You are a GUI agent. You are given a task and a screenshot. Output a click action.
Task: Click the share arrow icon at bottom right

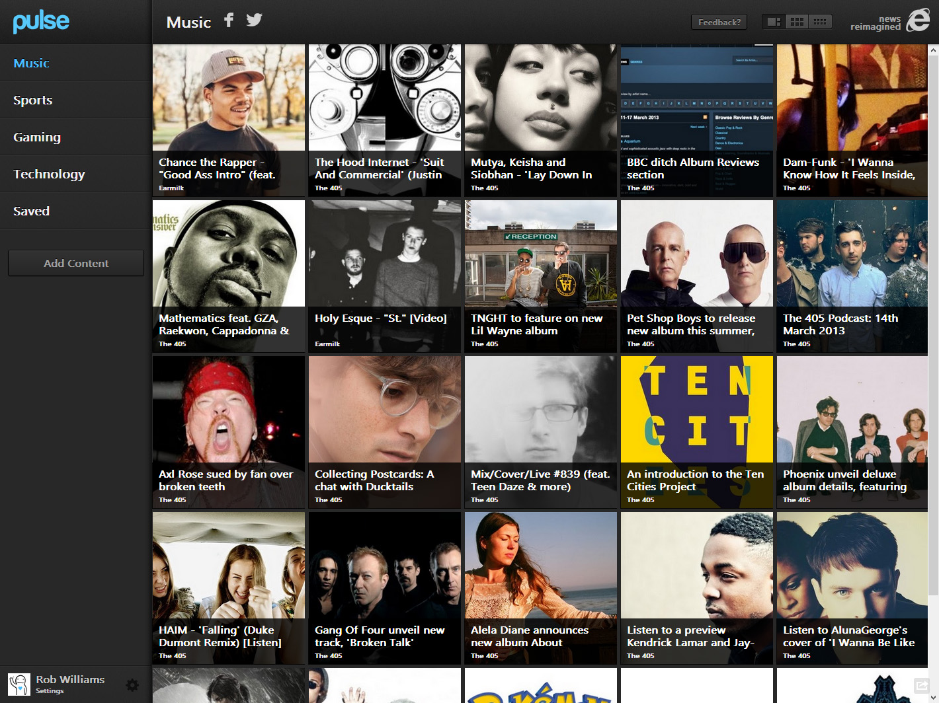point(920,684)
